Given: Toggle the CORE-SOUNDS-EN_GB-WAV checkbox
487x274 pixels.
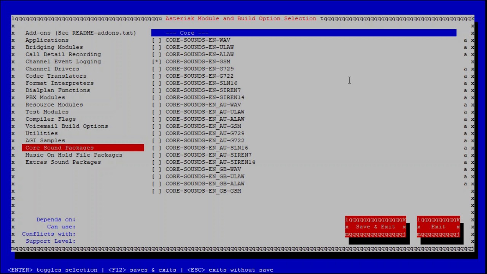Looking at the screenshot, I should pyautogui.click(x=156, y=169).
